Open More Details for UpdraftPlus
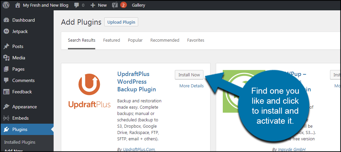This screenshot has height=152, width=341. coord(191,86)
